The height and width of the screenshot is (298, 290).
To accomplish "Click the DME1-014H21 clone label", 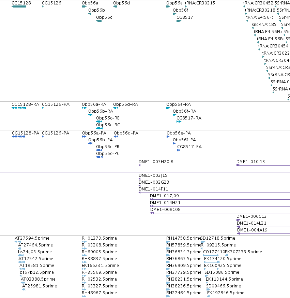I will pyautogui.click(x=165, y=203).
